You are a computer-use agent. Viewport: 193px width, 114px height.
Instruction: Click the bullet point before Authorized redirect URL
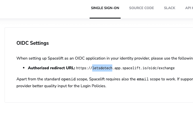point(24,68)
